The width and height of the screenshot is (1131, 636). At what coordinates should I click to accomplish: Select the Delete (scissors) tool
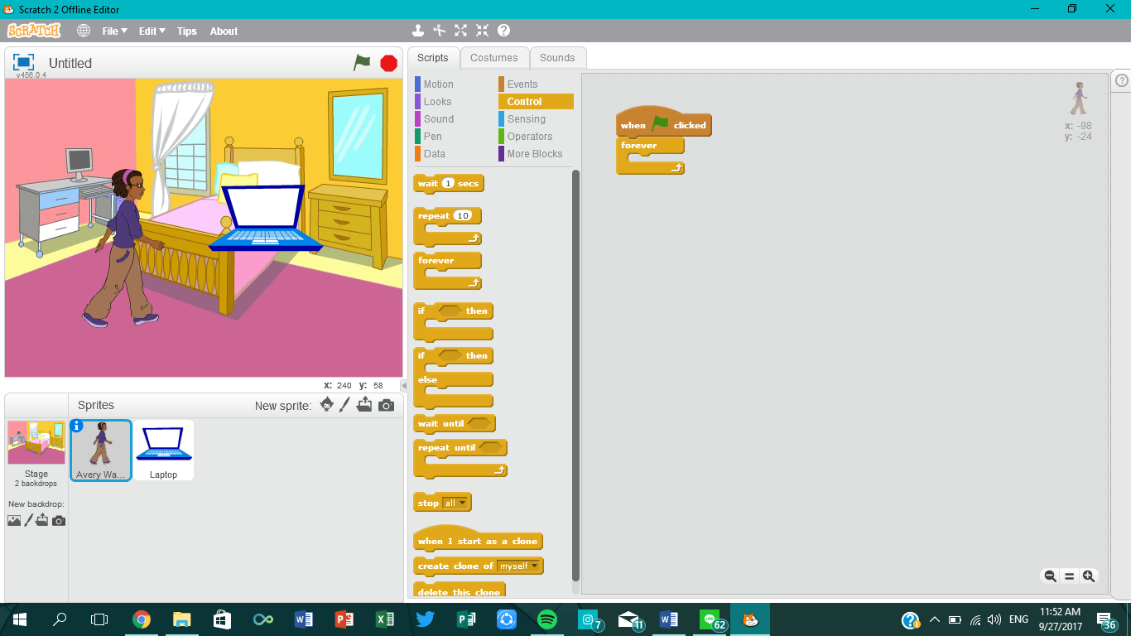coord(440,31)
